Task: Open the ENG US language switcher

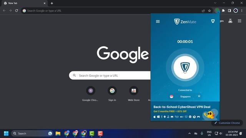Action: coord(209,133)
